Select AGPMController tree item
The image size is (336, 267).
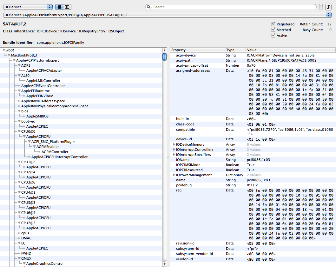point(55,152)
